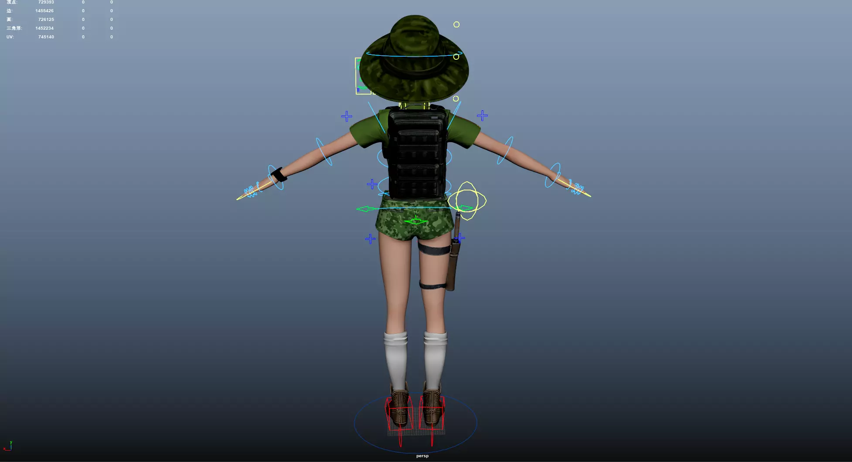
Task: Select the red foot control box on the viewer's left boot
Action: click(x=399, y=413)
